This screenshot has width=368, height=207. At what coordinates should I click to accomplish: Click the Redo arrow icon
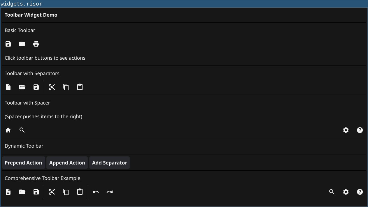110,192
